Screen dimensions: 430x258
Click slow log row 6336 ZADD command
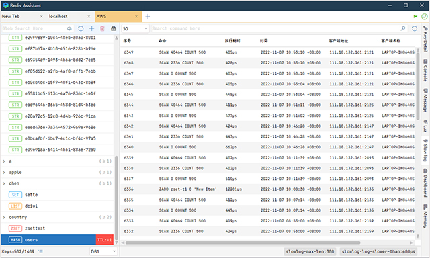tap(188, 189)
